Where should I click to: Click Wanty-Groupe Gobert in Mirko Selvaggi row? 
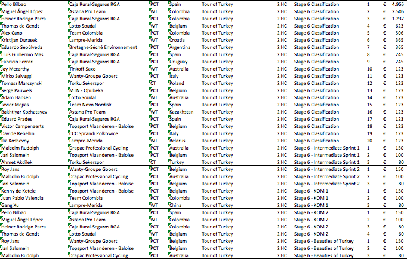[x=93, y=76]
